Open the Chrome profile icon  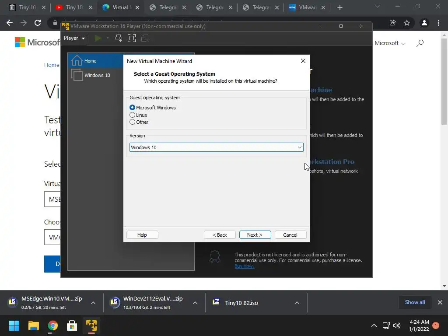(424, 23)
